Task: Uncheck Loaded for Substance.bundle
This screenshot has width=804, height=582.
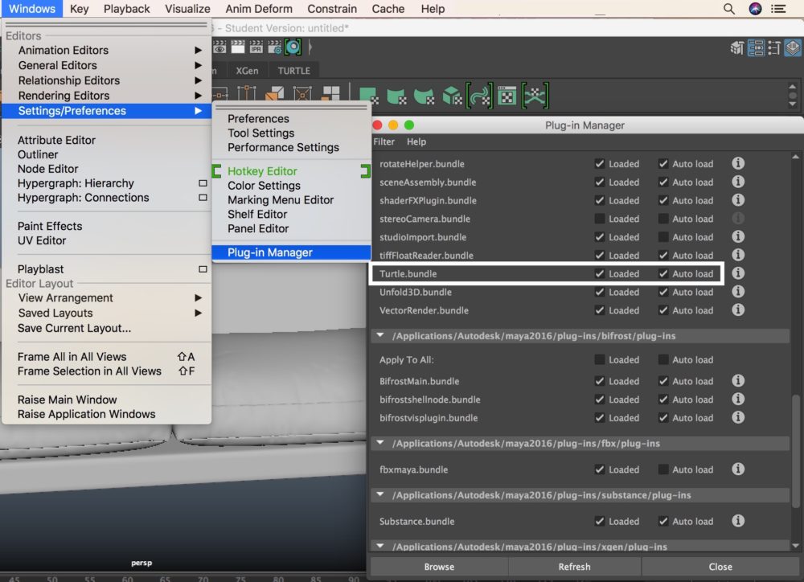Action: click(600, 521)
